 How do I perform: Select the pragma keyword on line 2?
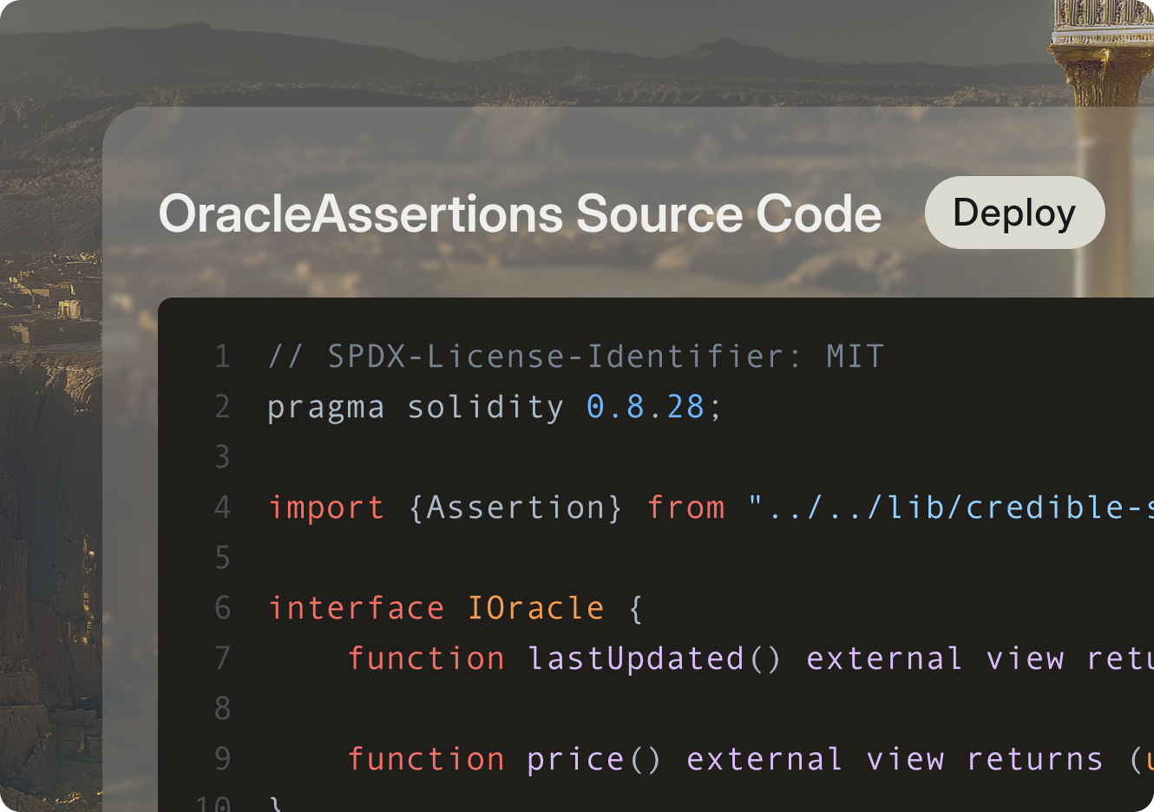tap(325, 406)
